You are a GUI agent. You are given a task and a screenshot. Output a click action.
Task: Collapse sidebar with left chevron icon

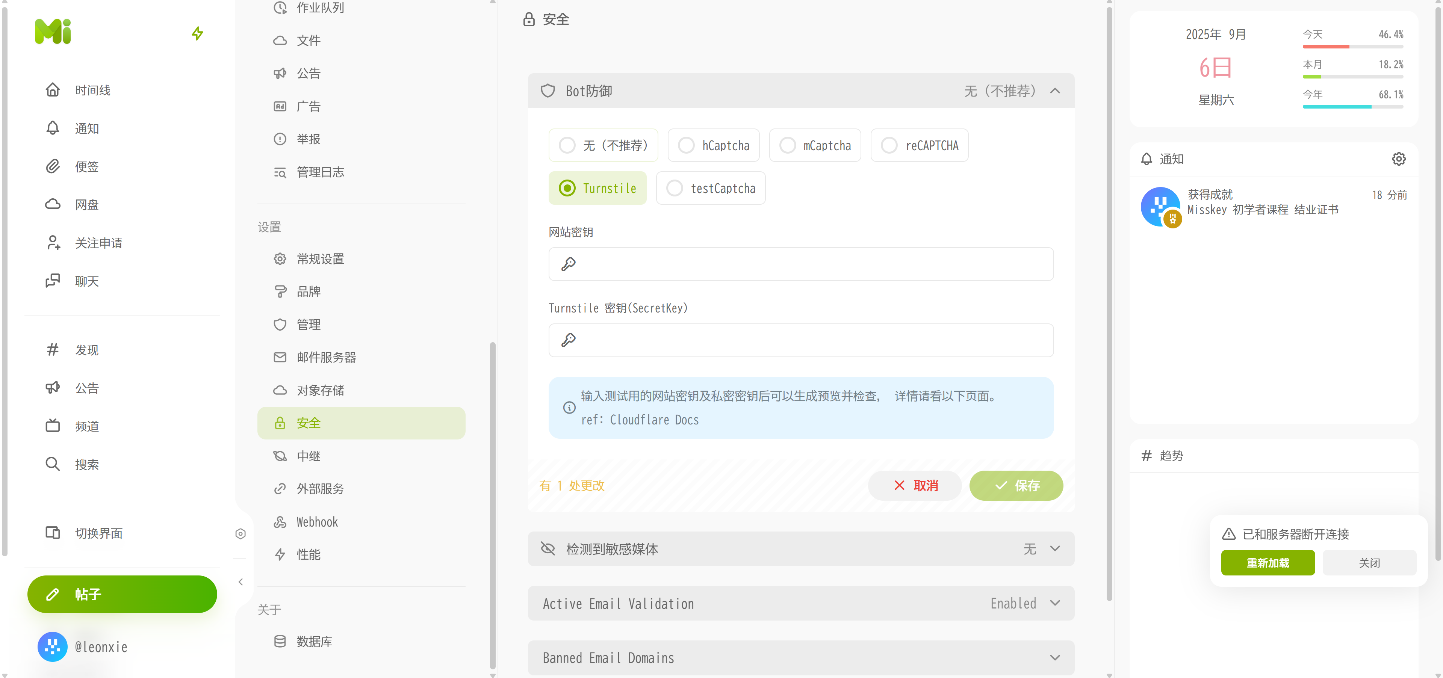(x=240, y=582)
